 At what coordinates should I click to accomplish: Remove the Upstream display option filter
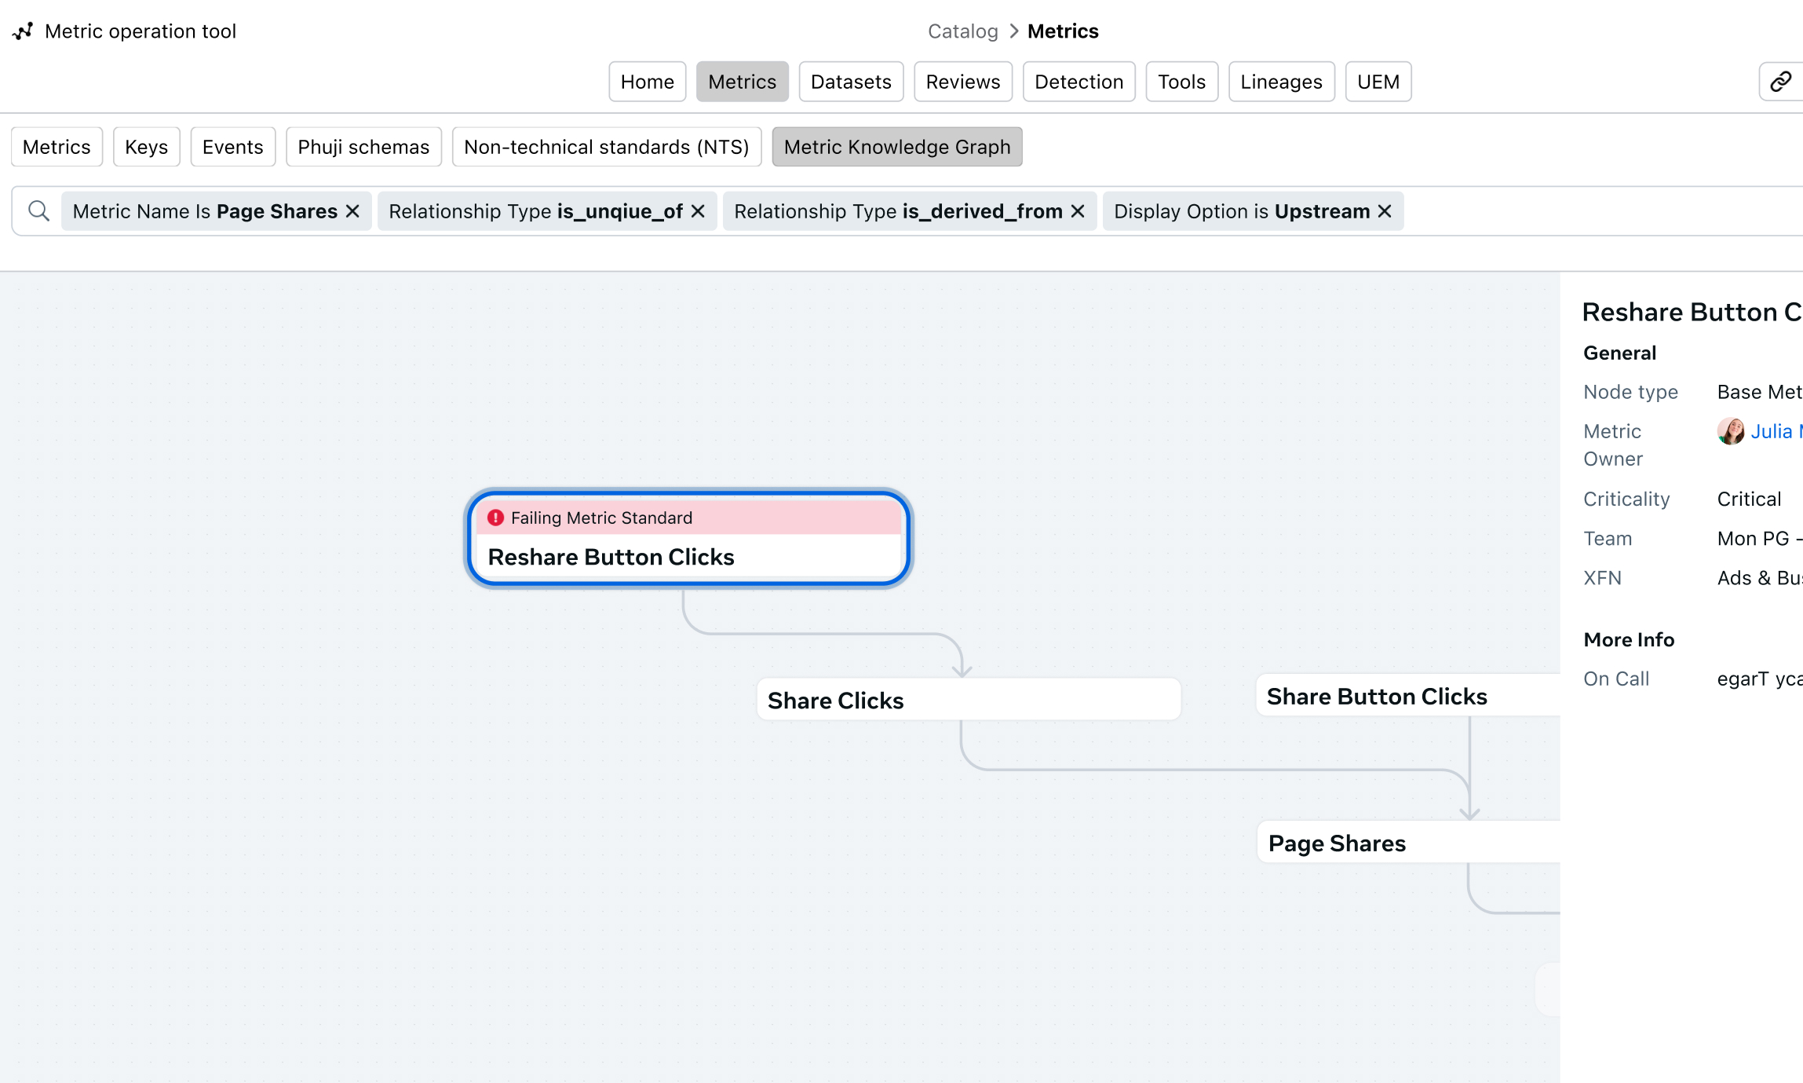coord(1385,211)
